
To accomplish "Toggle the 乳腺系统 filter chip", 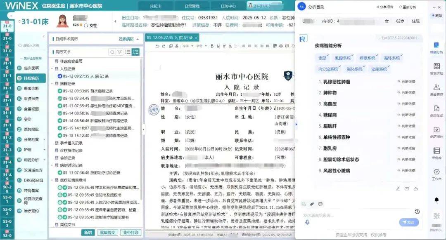I will (342, 58).
